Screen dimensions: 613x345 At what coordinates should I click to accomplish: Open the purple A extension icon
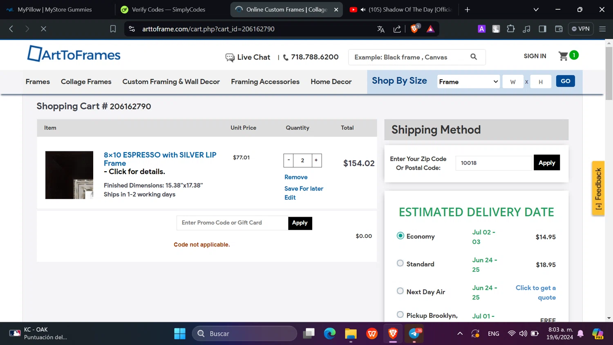point(481,29)
